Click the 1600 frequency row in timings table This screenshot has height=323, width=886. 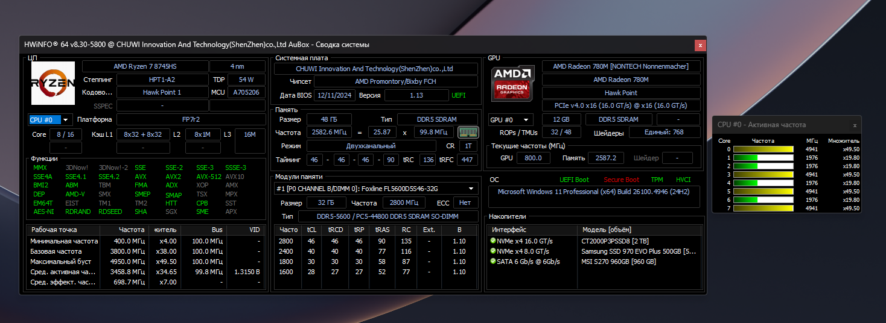click(375, 272)
